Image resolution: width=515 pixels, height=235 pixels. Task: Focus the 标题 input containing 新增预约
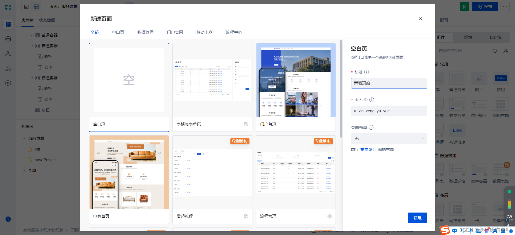(389, 83)
